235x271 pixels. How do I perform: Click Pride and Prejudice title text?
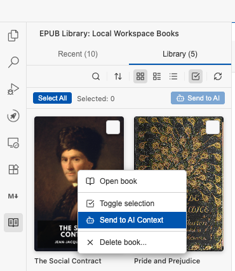(167, 261)
